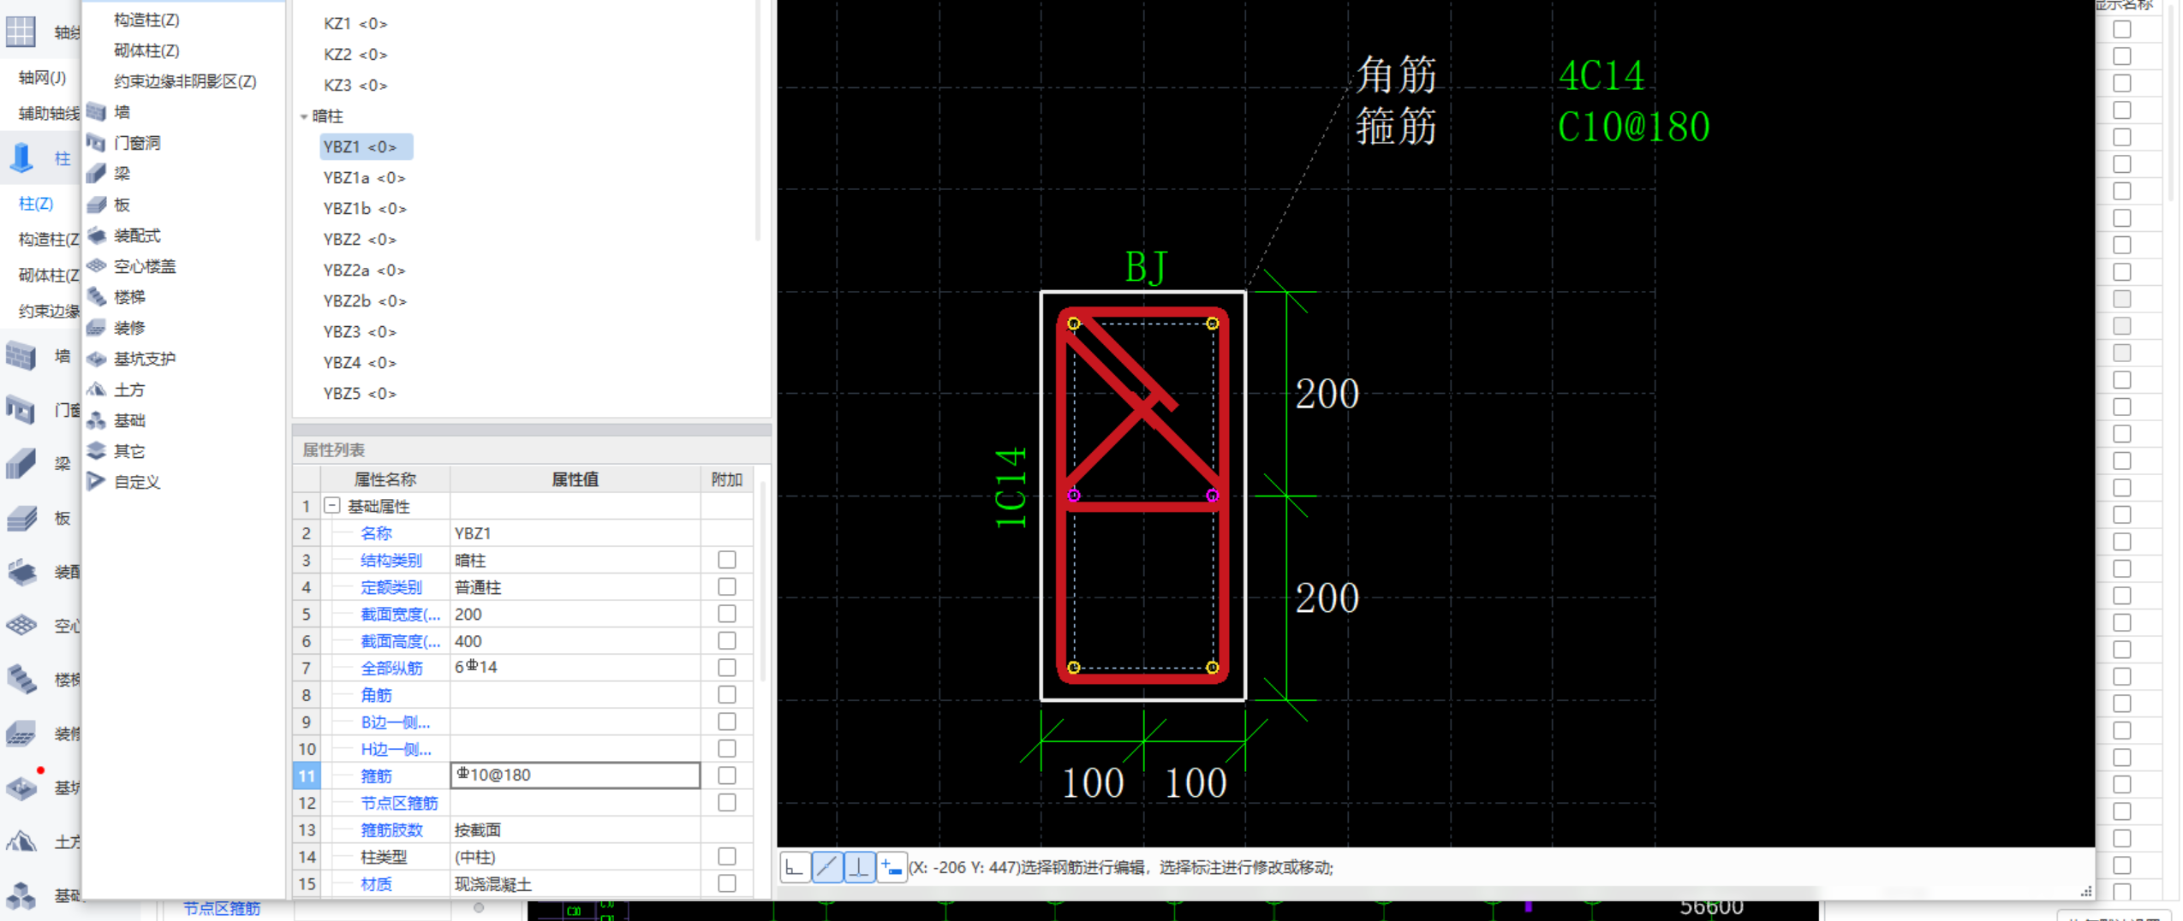Tick the 附加 checkbox for 截面宽度 row
Image resolution: width=2183 pixels, height=921 pixels.
point(727,614)
